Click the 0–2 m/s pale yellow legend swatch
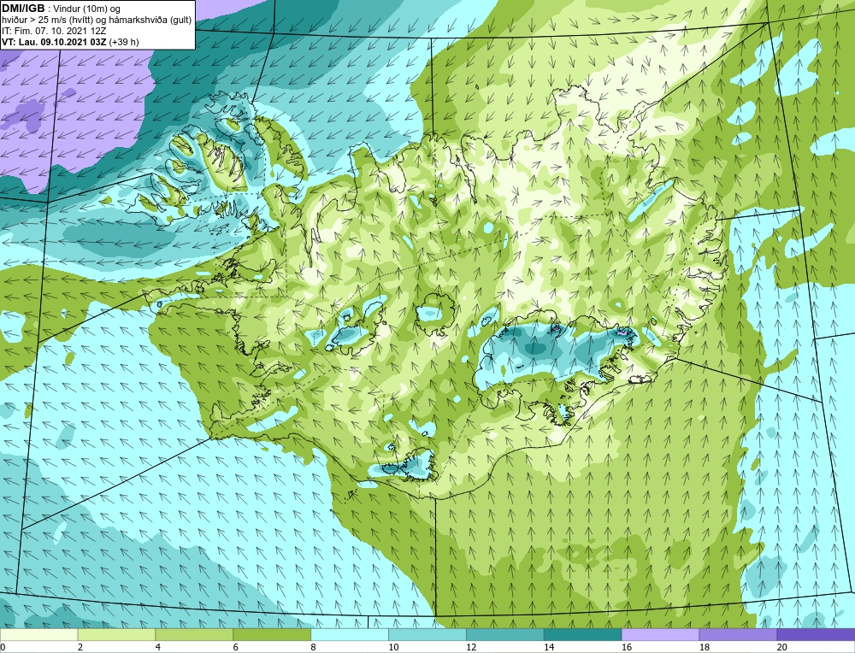The width and height of the screenshot is (855, 653). (38, 634)
